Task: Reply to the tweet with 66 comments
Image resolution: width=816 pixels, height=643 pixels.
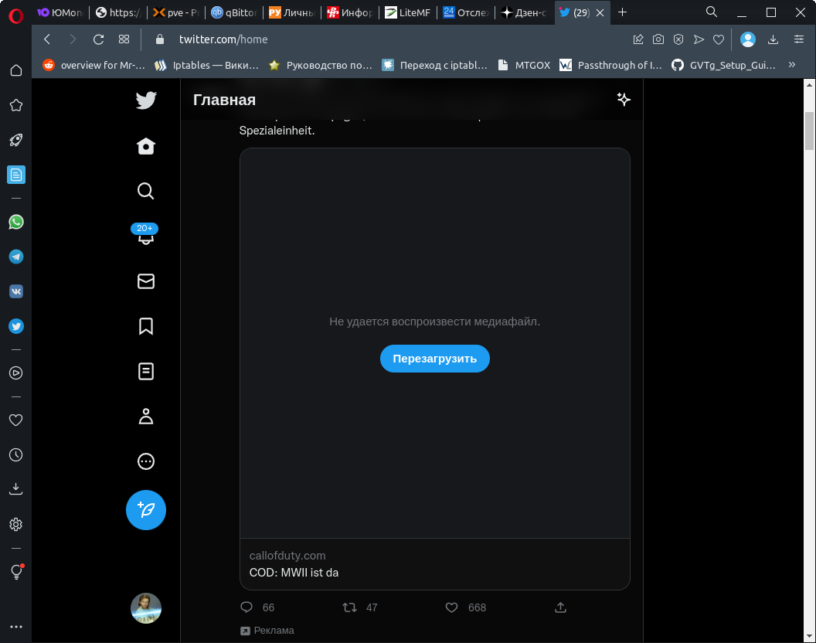Action: 246,607
